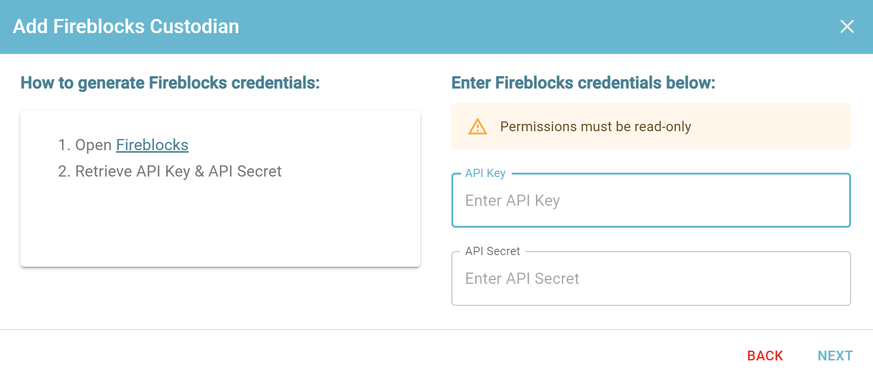The image size is (873, 377).
Task: Click the 'Permissions must be read-only' alert text
Action: click(595, 127)
